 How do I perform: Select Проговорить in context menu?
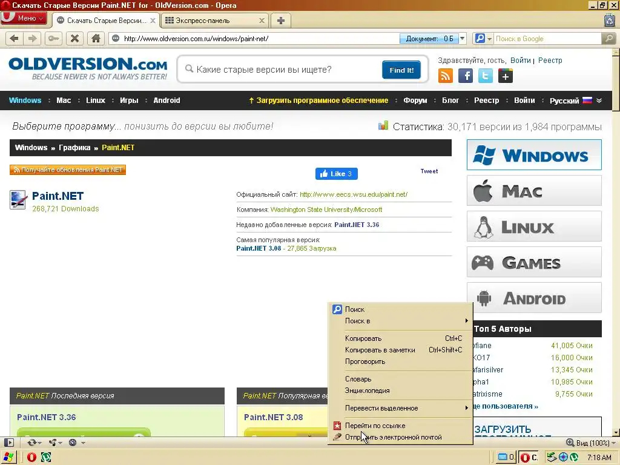coord(401,361)
